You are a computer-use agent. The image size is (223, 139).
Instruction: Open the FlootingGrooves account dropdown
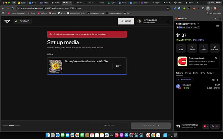pyautogui.click(x=153, y=21)
